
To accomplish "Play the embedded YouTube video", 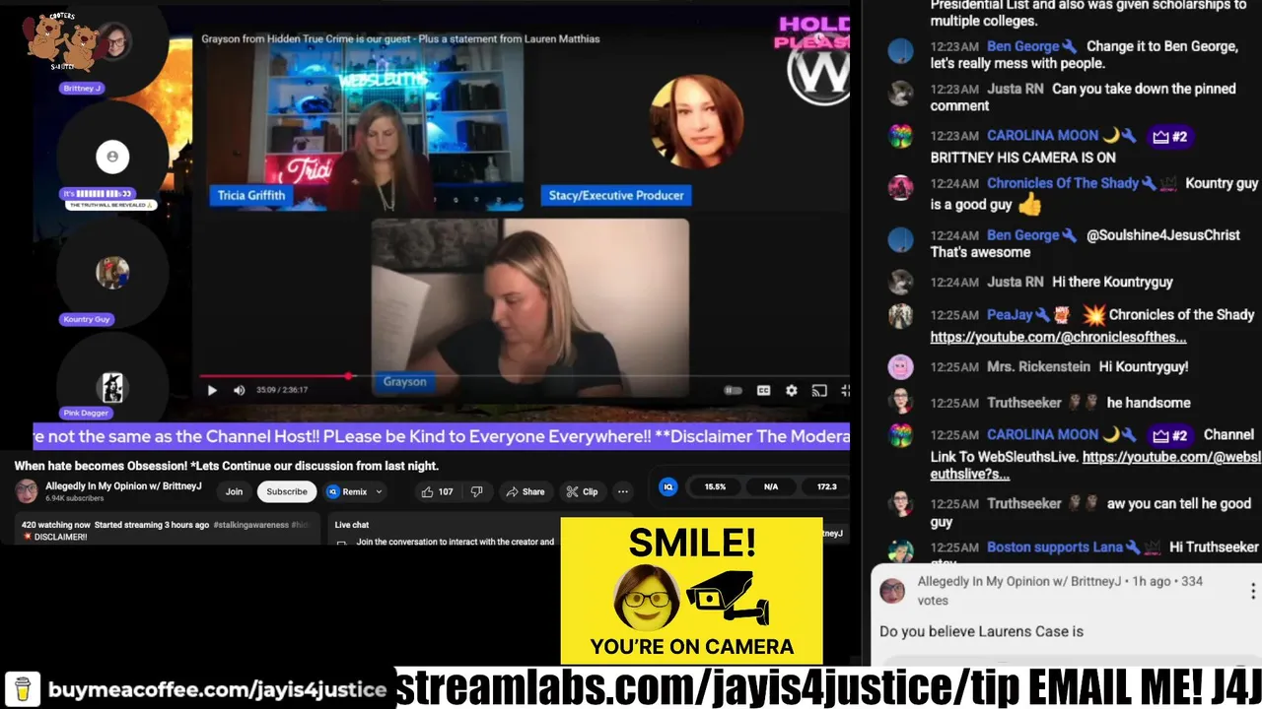I will pos(212,390).
